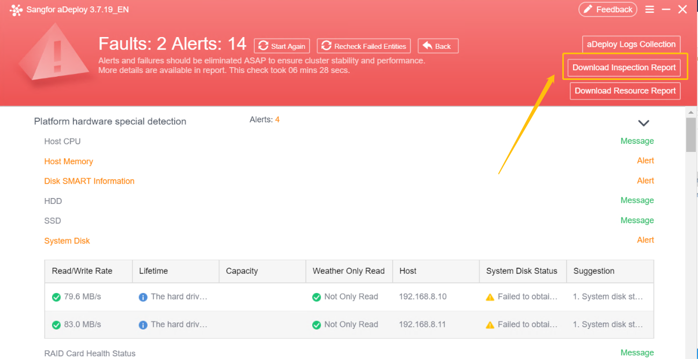
Task: Click 'Failed to obtai…' status for host 192.168.8.11
Action: click(x=528, y=325)
